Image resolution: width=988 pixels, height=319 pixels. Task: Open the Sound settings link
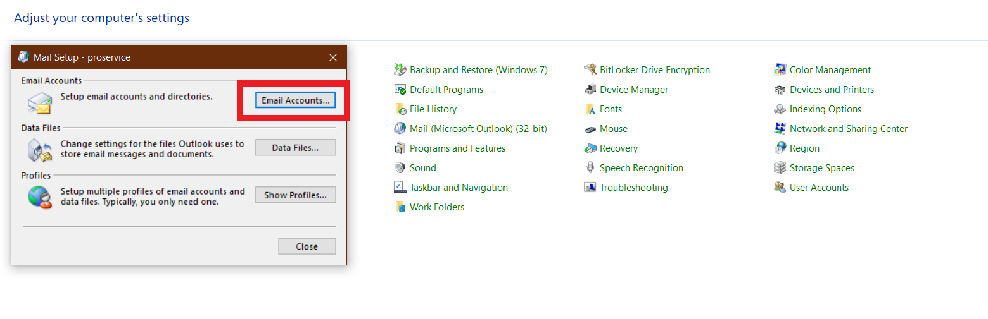[423, 167]
